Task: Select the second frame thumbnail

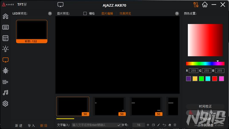Action: (109, 106)
